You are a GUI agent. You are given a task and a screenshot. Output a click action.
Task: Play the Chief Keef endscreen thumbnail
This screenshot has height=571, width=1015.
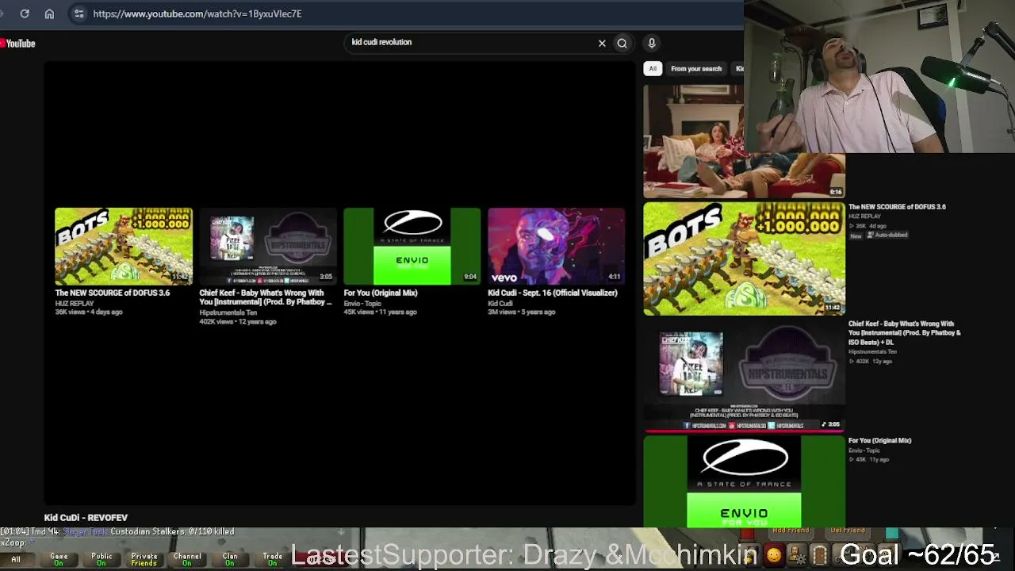tap(268, 246)
